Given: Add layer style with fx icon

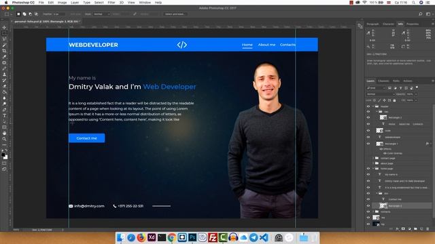Looking at the screenshot, I should tap(397, 229).
